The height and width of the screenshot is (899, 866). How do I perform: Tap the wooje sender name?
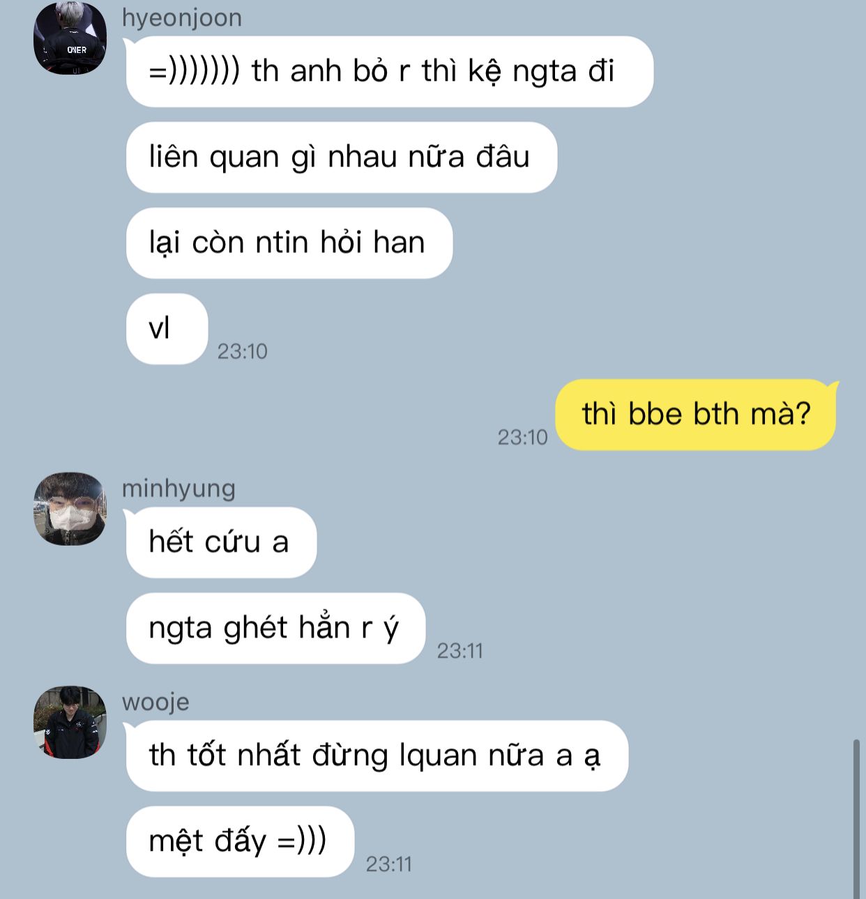tap(155, 702)
